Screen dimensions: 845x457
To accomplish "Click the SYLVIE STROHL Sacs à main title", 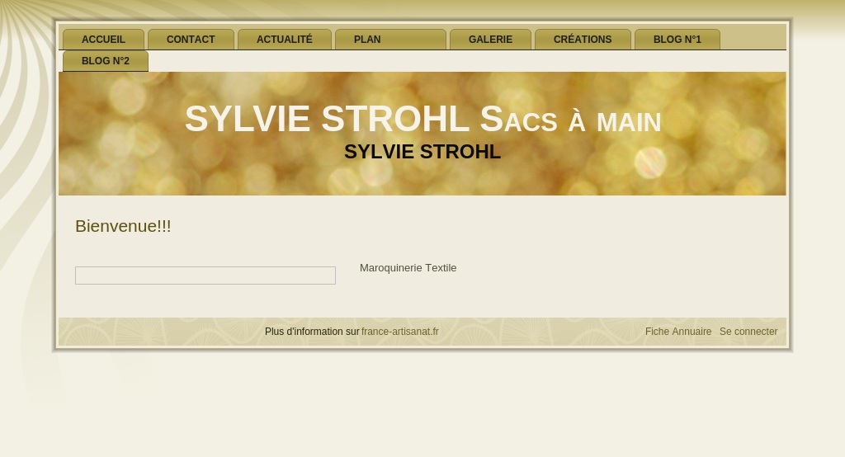I will pyautogui.click(x=423, y=119).
